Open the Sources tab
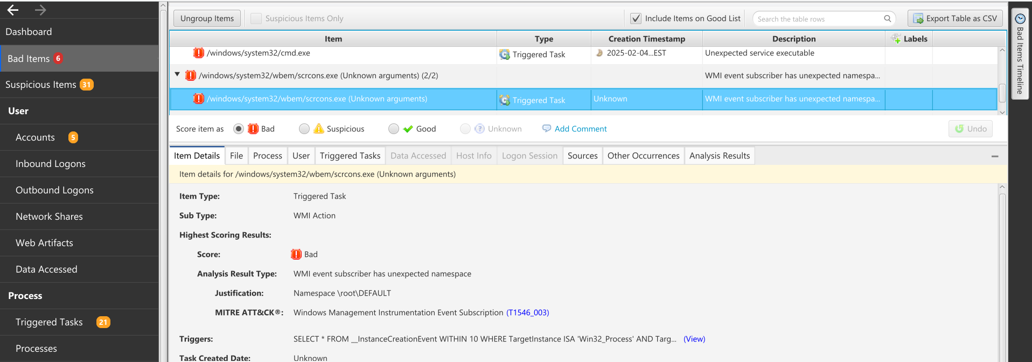The height and width of the screenshot is (362, 1032). tap(583, 156)
